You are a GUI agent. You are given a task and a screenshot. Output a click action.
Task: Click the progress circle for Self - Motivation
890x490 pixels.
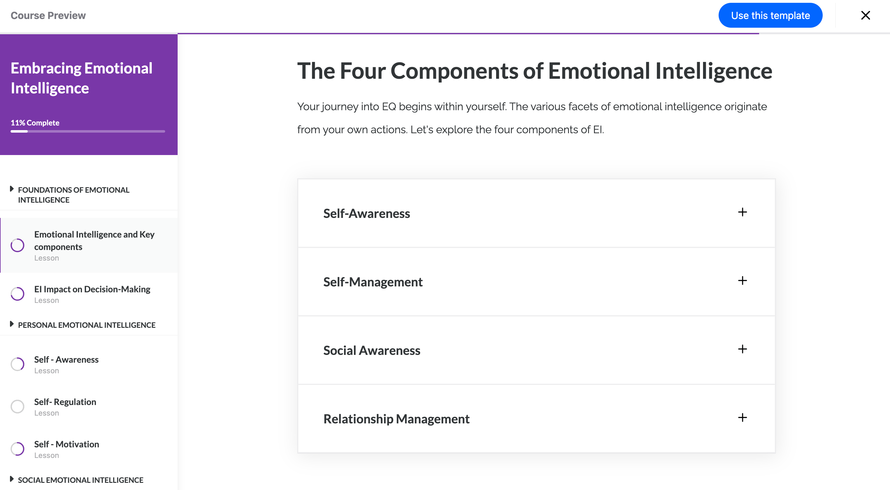pos(17,449)
